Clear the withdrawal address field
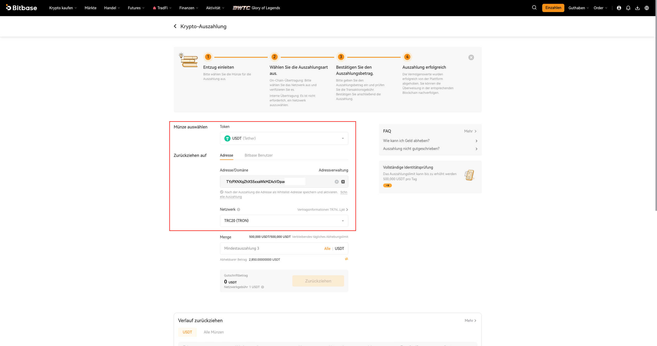The width and height of the screenshot is (657, 346). point(336,182)
